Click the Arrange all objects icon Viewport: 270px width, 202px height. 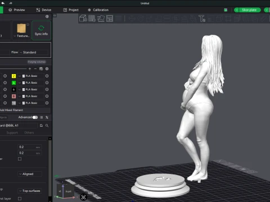pos(110,19)
